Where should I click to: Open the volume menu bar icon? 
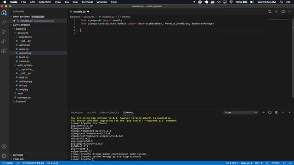click(252, 2)
